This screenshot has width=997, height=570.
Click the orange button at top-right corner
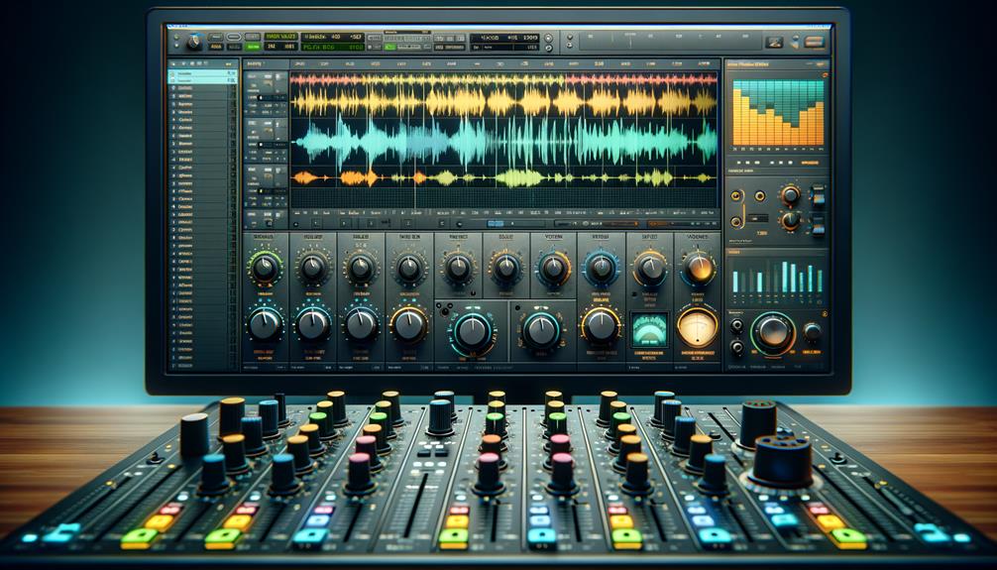point(815,42)
